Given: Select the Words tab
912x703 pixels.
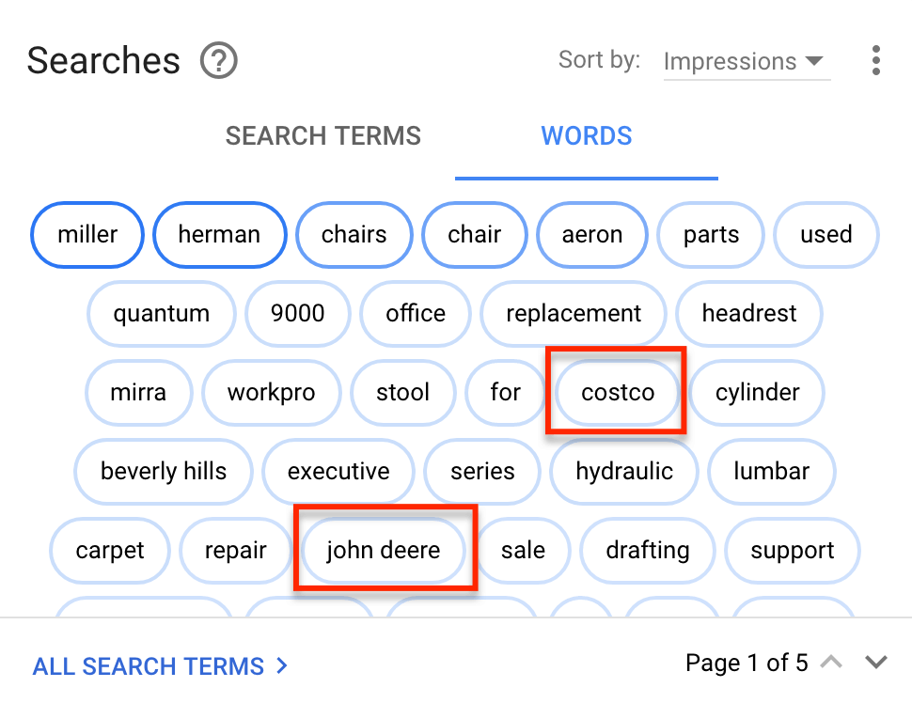Looking at the screenshot, I should click(x=587, y=136).
